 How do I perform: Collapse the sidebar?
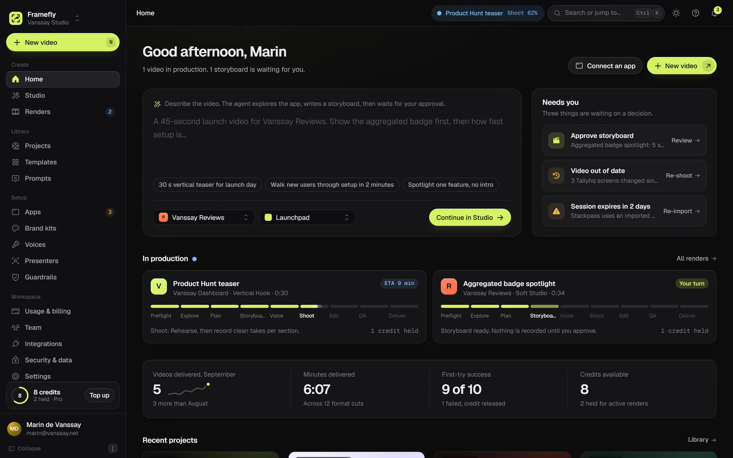tap(63, 448)
